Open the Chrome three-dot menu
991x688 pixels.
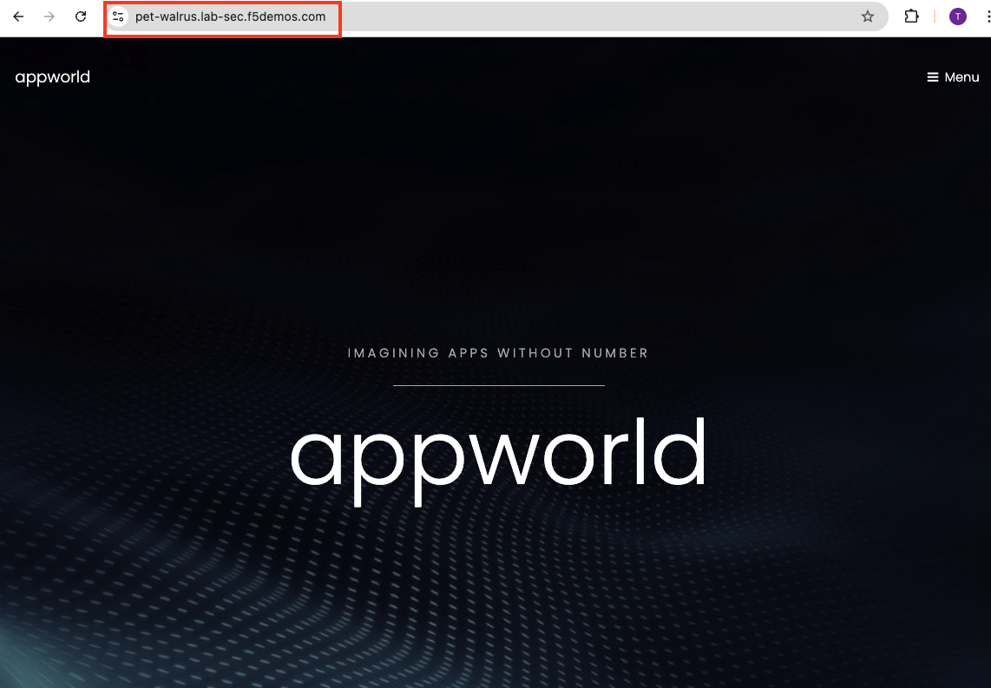pos(988,16)
